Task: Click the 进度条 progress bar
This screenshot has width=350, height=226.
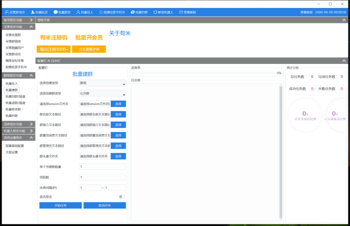Action: click(x=203, y=73)
